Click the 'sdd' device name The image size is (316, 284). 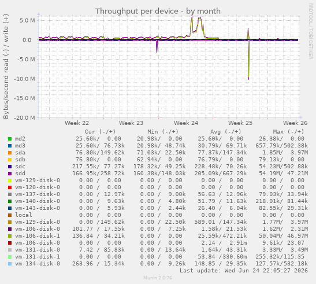click(20, 174)
